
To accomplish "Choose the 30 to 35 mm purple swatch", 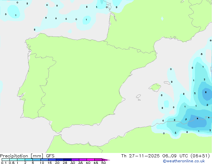I will tap(75, 160).
